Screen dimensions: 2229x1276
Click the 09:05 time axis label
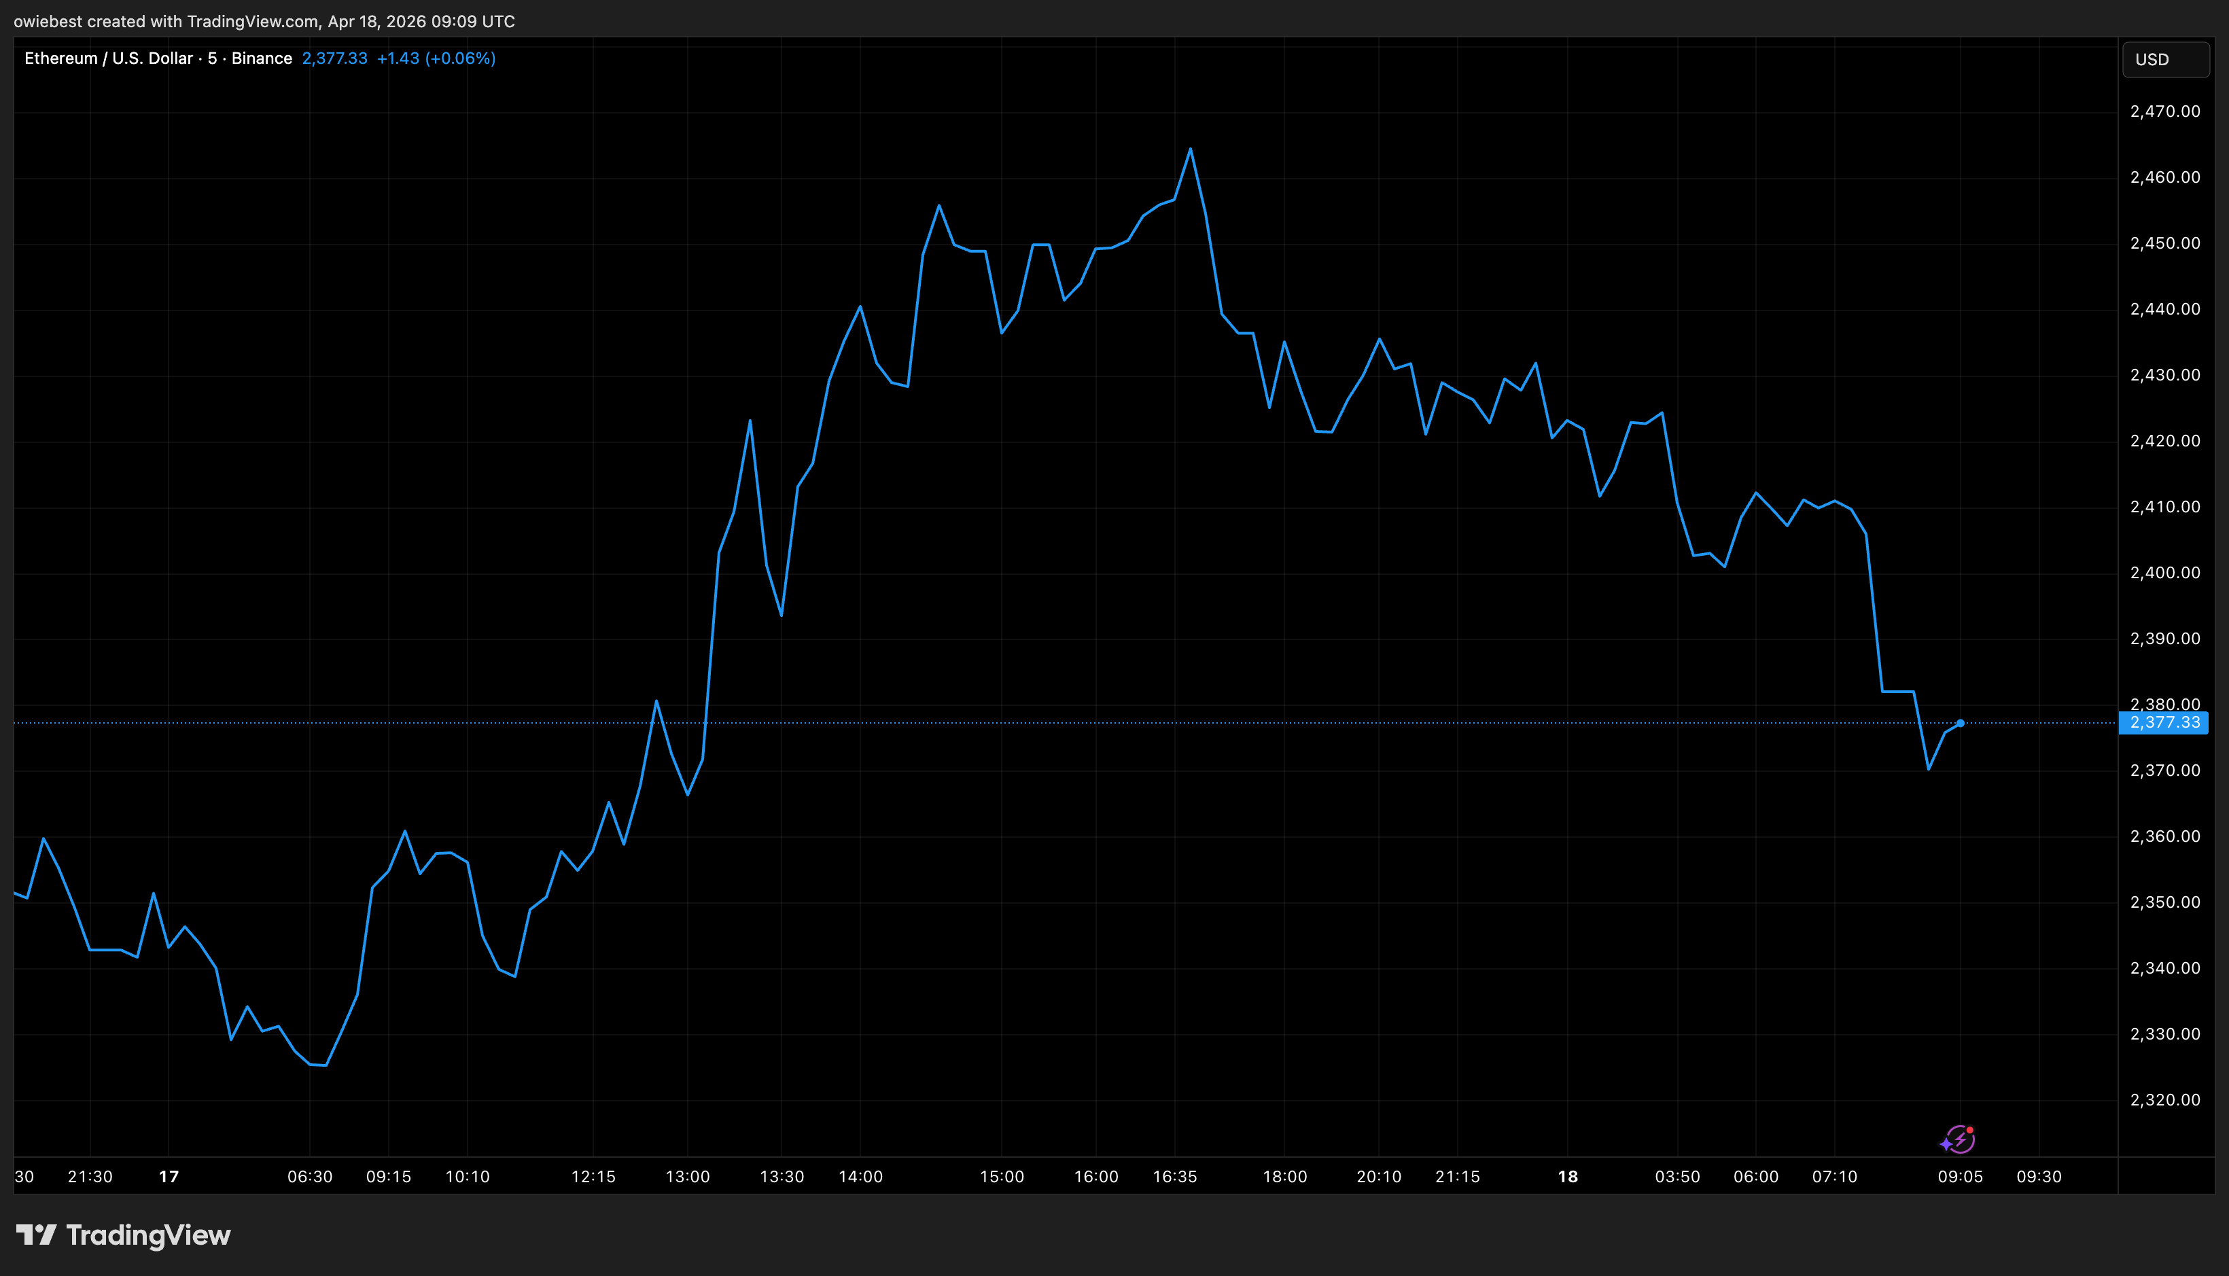click(1960, 1177)
